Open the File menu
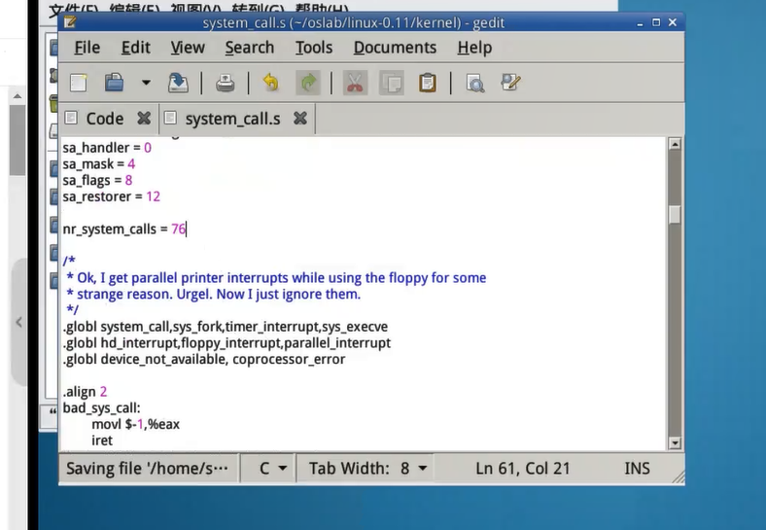Image resolution: width=766 pixels, height=530 pixels. (87, 48)
